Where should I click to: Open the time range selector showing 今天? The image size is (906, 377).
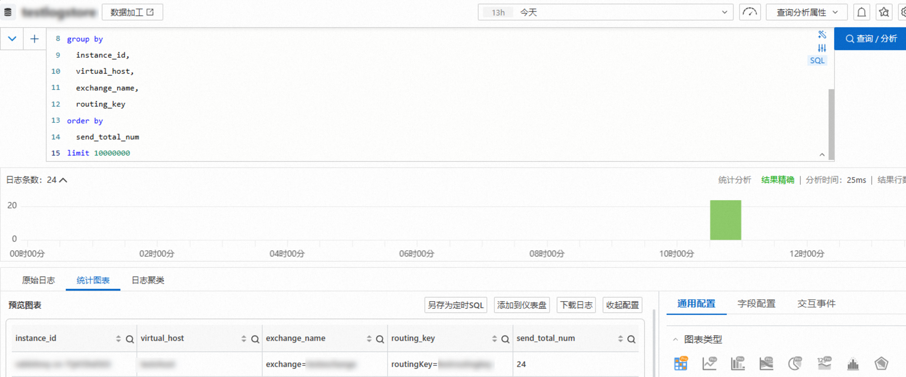point(605,12)
